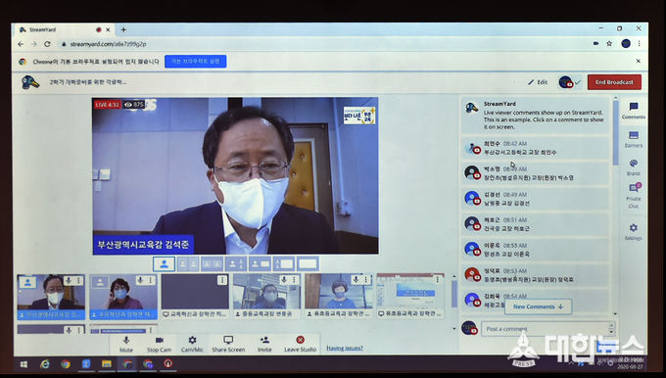
Task: Open the Having issues? link
Action: pyautogui.click(x=345, y=348)
